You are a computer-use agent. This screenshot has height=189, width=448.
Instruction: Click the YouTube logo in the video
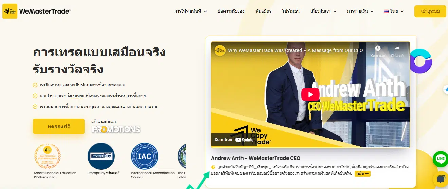[x=244, y=140]
